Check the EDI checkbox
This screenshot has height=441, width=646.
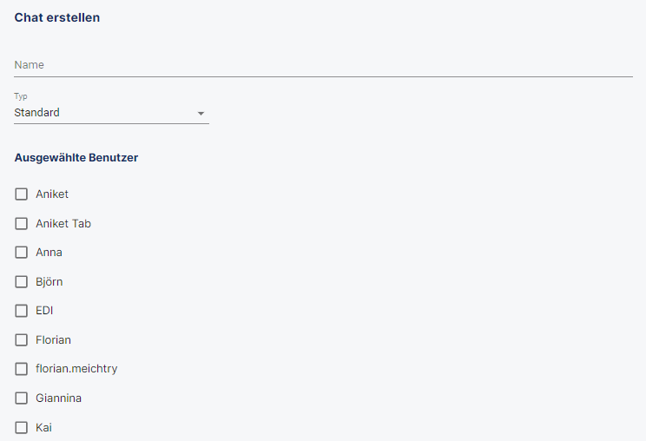click(22, 311)
